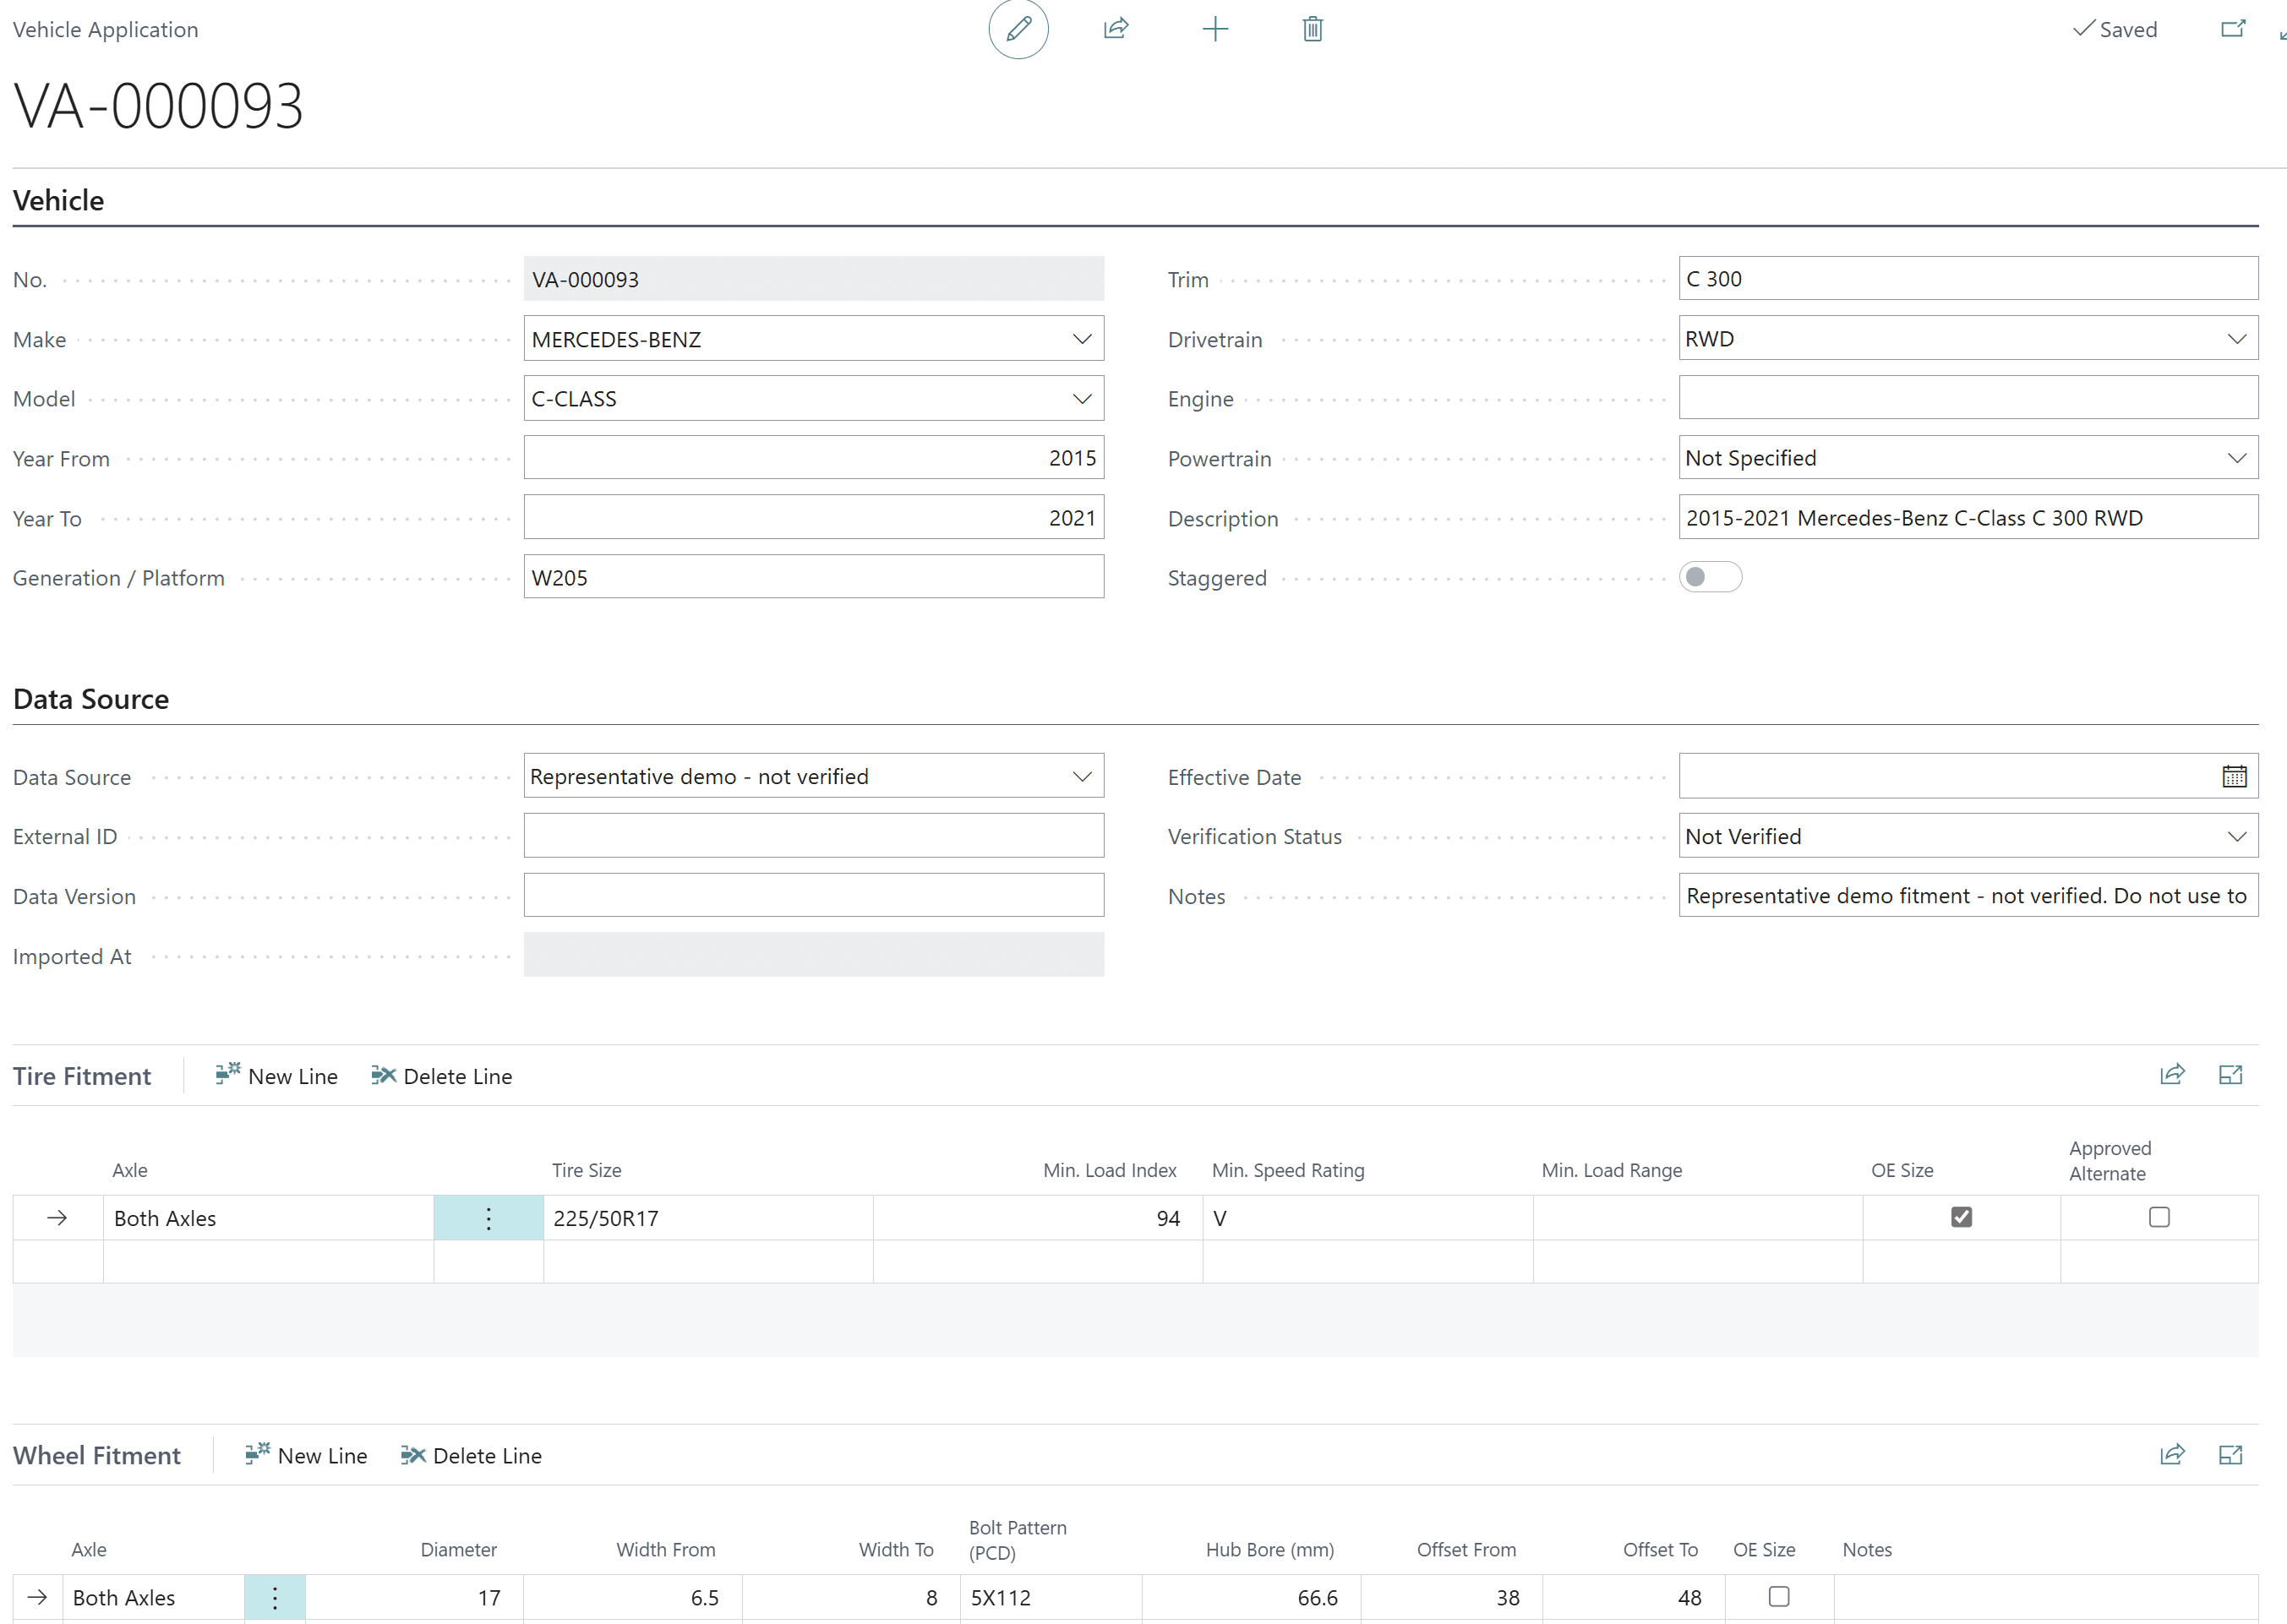Screen dimensions: 2287x1624
Task: Click the Hub Bore cell 66.6
Action: click(x=1251, y=1597)
